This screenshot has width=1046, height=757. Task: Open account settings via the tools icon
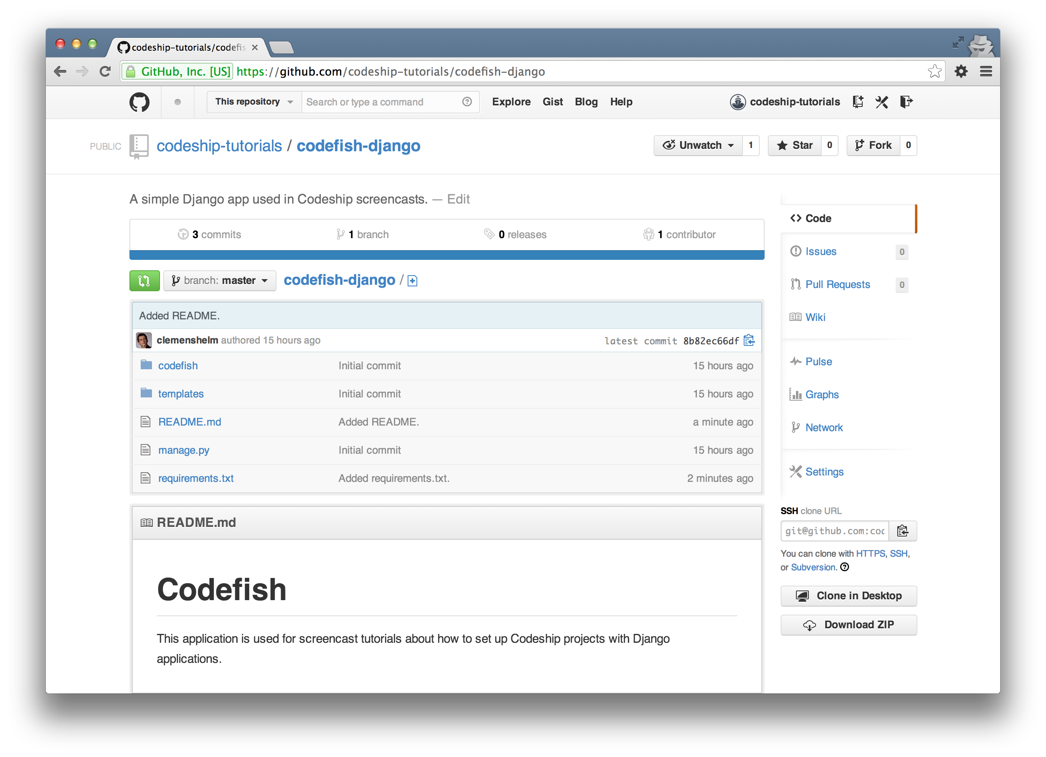[881, 102]
